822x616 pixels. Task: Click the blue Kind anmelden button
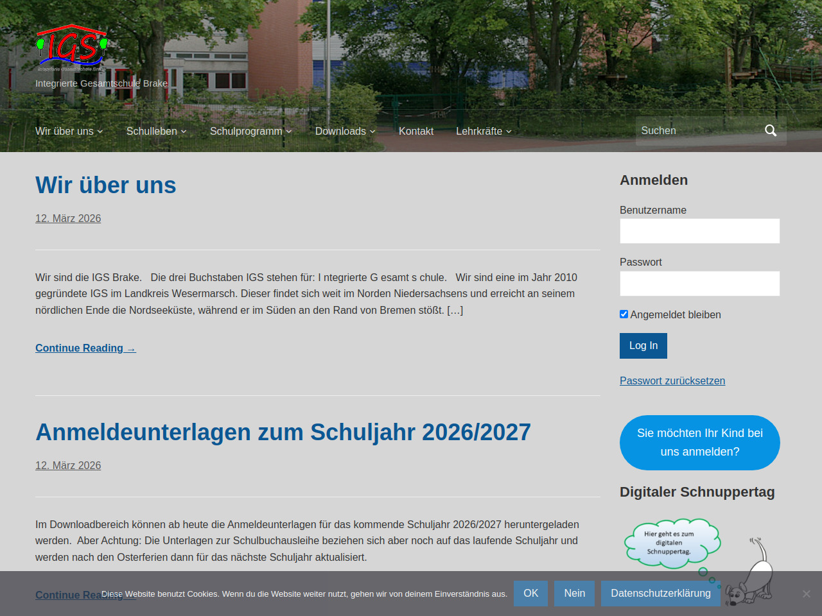699,443
